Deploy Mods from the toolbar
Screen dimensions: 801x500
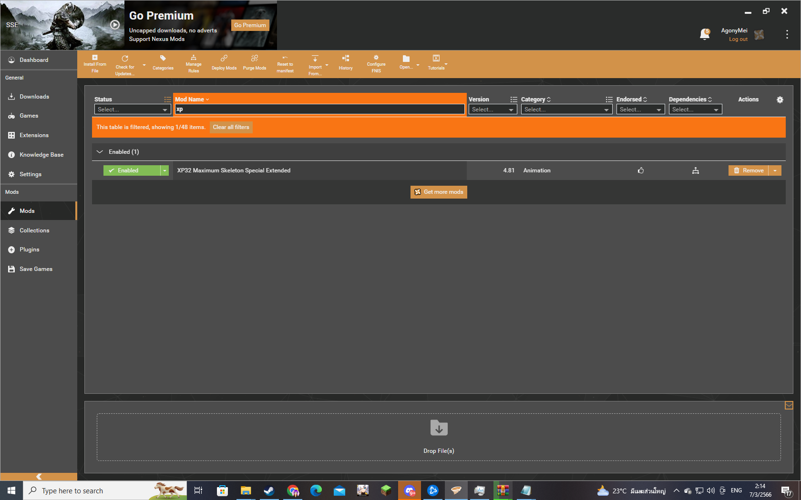(x=224, y=63)
